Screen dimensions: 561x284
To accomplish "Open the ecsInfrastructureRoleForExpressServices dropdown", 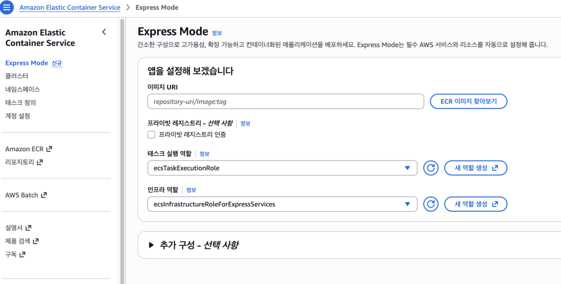I will click(282, 204).
